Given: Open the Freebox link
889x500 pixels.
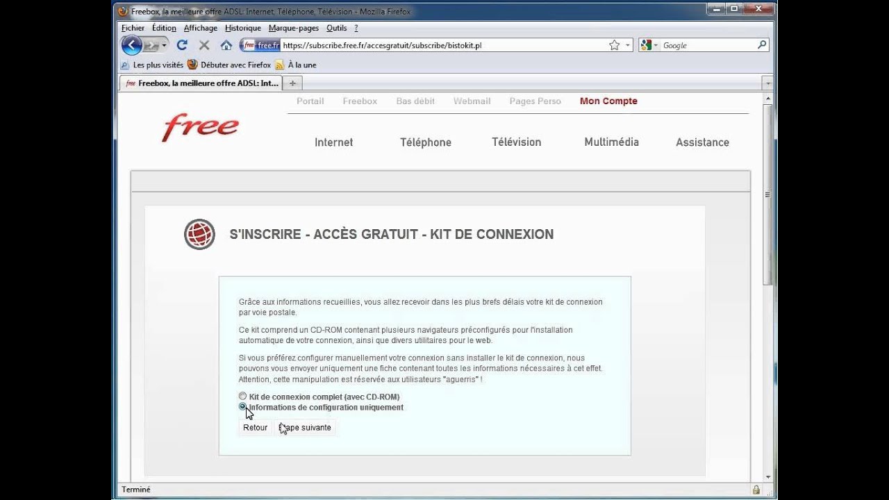Looking at the screenshot, I should tap(360, 101).
